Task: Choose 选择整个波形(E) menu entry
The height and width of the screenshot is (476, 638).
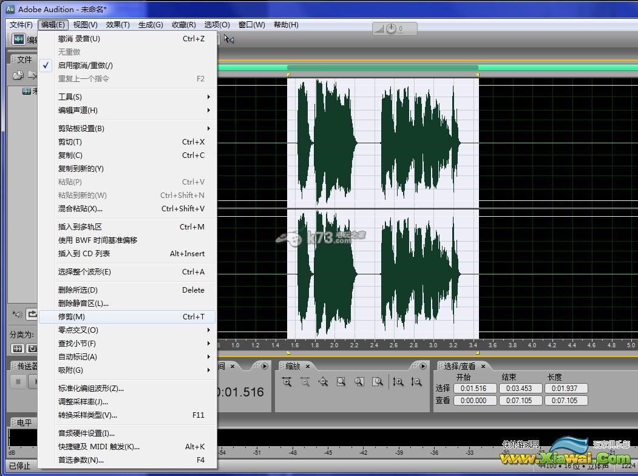Action: pyautogui.click(x=127, y=272)
